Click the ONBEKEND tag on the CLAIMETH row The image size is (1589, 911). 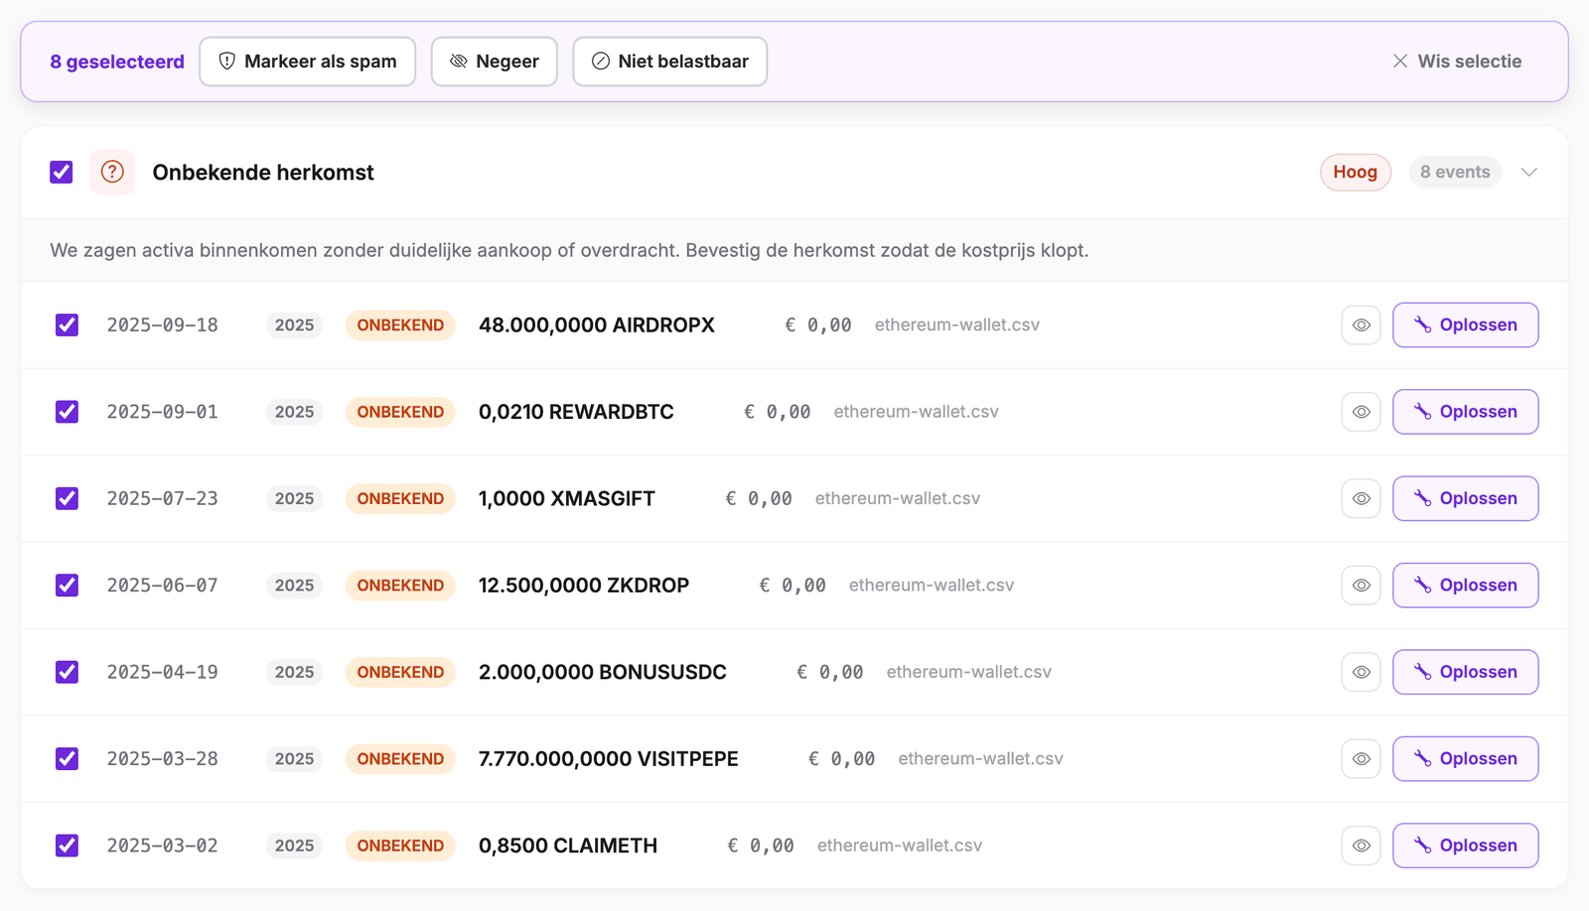coord(400,846)
